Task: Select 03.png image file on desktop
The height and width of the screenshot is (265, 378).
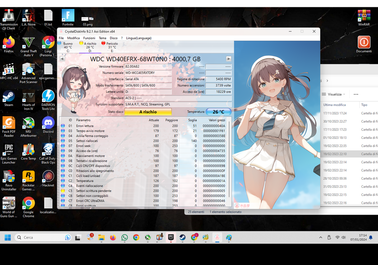Action: coord(88,21)
